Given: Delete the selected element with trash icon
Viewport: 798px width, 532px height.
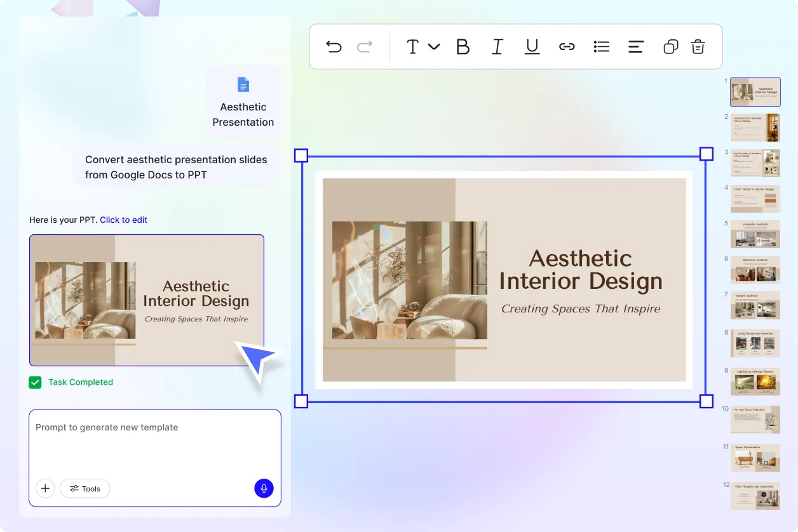Looking at the screenshot, I should [698, 46].
